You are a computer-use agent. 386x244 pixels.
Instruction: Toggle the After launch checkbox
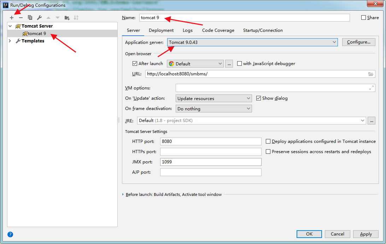pyautogui.click(x=135, y=64)
